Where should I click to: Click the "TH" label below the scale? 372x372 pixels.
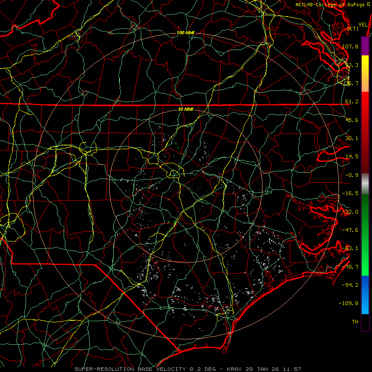355,322
